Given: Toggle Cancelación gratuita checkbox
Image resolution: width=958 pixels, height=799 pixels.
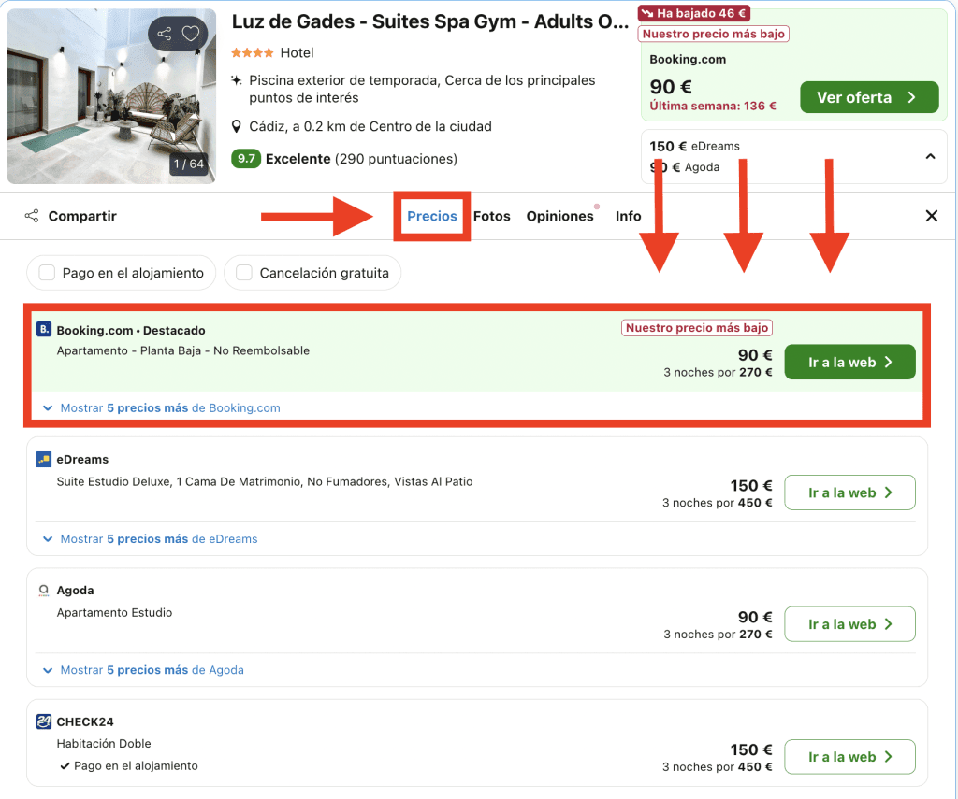Looking at the screenshot, I should (244, 273).
